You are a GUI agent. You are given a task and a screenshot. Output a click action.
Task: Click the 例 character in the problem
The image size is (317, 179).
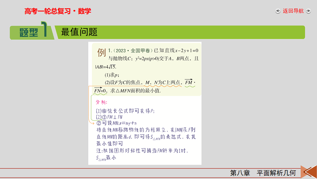point(102,52)
